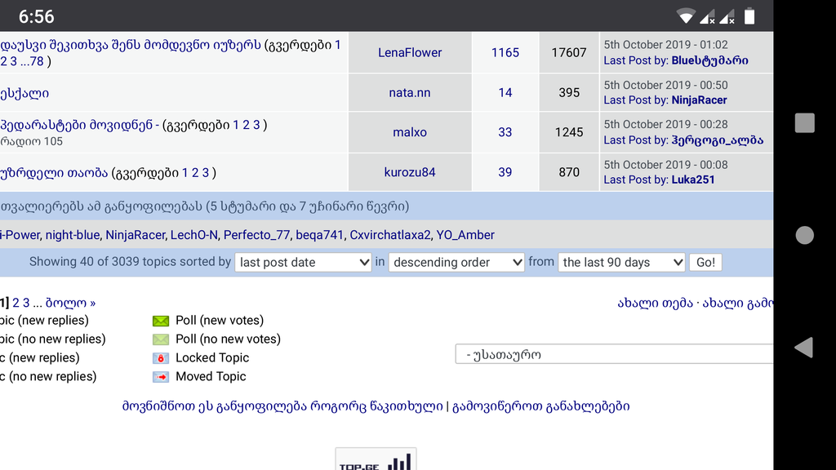Click the views count 870
This screenshot has height=470, width=836.
569,172
